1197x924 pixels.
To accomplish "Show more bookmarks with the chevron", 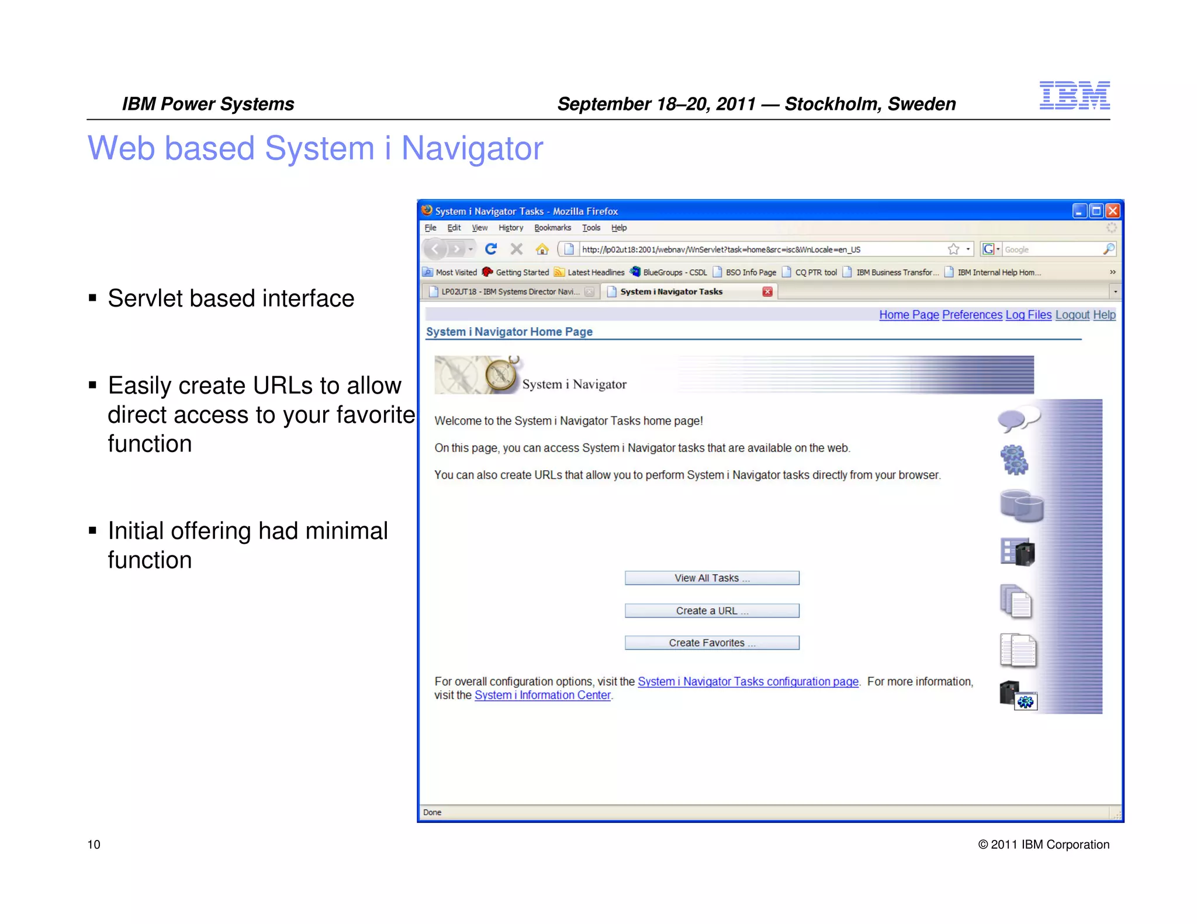I will tap(1112, 272).
